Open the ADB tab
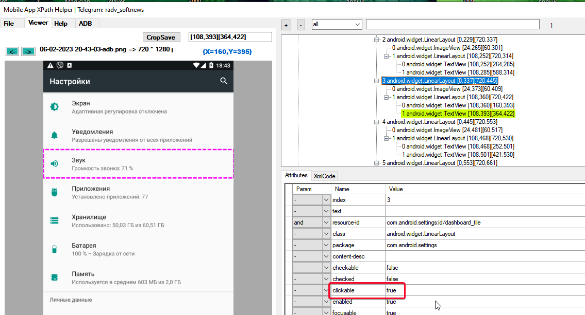Image resolution: width=585 pixels, height=315 pixels. click(85, 24)
